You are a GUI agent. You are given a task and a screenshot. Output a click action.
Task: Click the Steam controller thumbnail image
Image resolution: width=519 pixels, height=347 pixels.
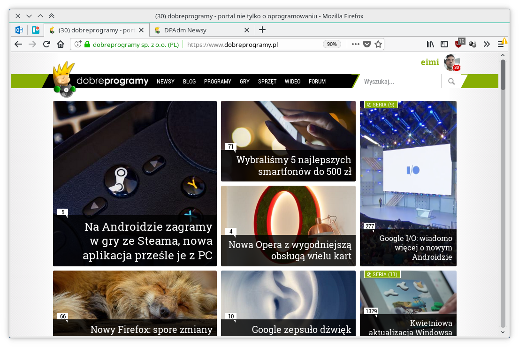(x=135, y=158)
